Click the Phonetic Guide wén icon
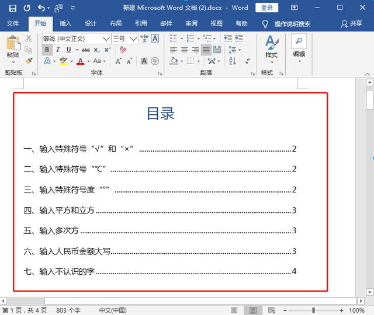The image size is (374, 315). [x=144, y=38]
